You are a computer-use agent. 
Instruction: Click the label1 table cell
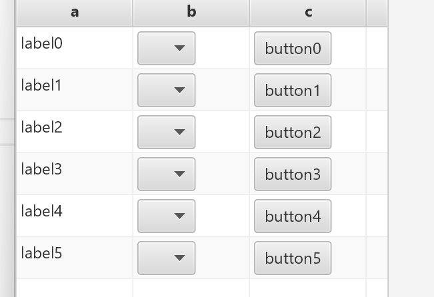(x=41, y=86)
